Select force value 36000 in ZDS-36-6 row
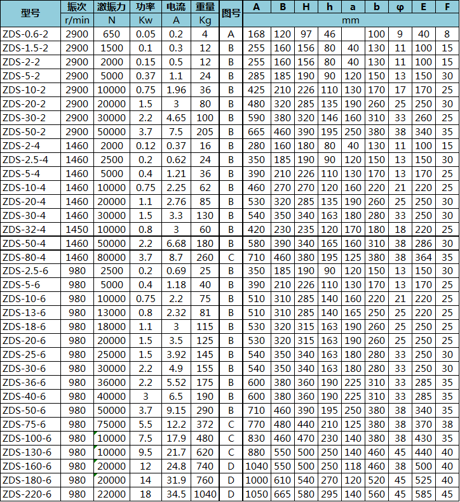Viewport: 460px width, 502px height. 112,383
